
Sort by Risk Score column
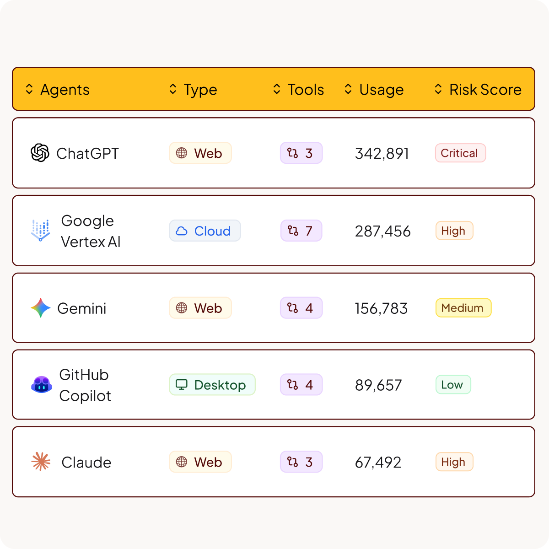coord(478,89)
